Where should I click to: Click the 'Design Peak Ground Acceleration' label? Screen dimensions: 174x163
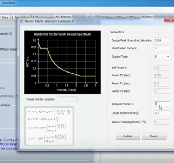point(132,40)
